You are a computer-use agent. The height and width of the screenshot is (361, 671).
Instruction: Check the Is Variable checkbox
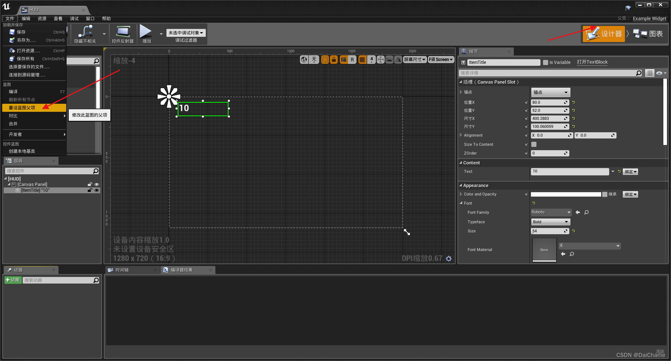click(545, 62)
